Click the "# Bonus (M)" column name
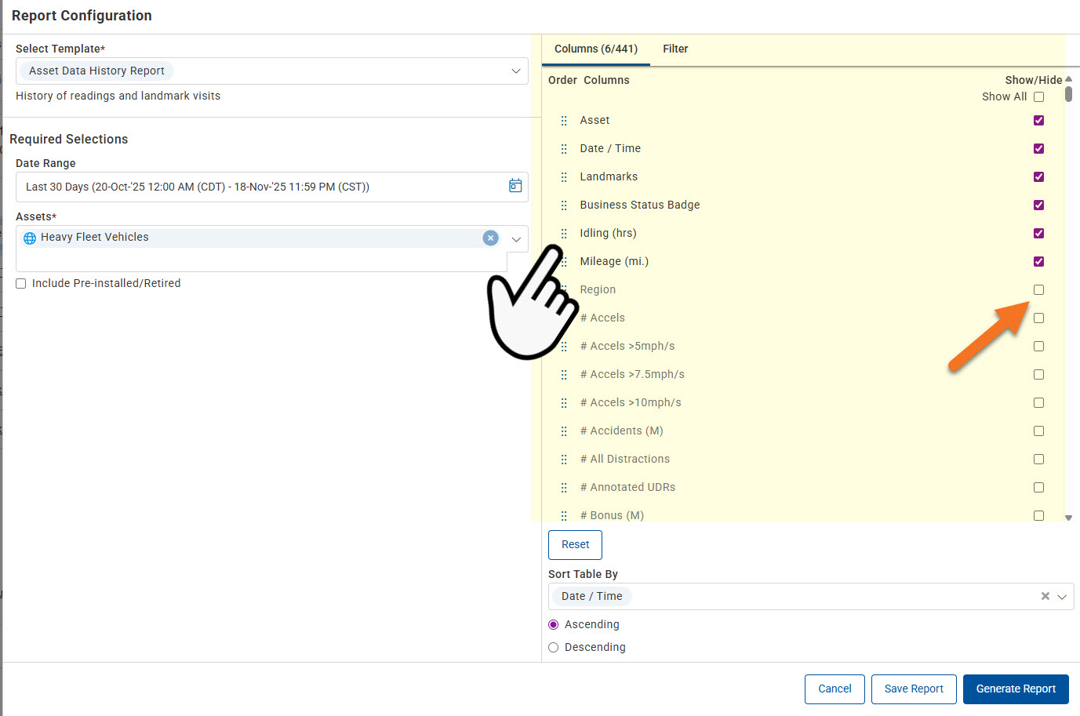This screenshot has height=716, width=1080. pyautogui.click(x=612, y=516)
